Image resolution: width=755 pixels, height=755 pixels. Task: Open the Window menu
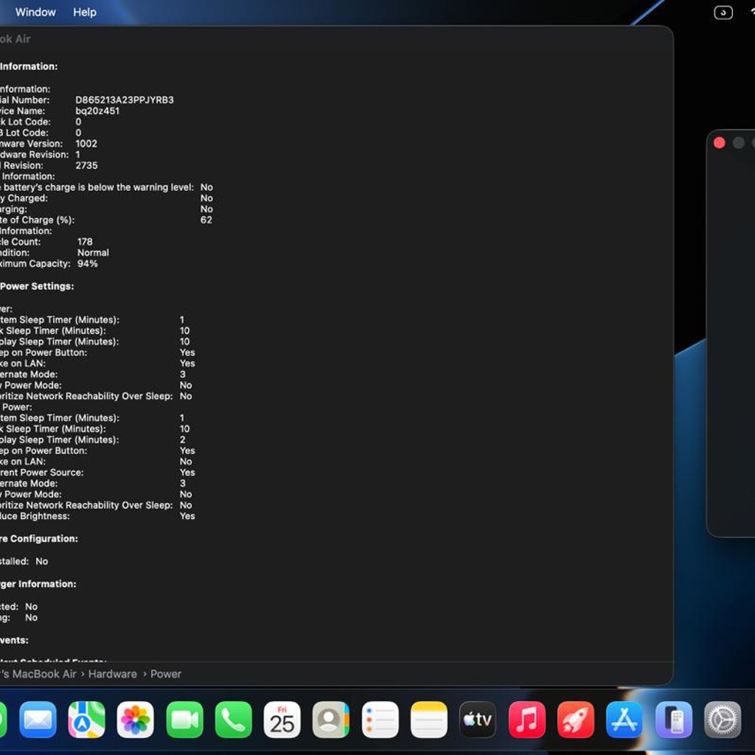point(35,12)
